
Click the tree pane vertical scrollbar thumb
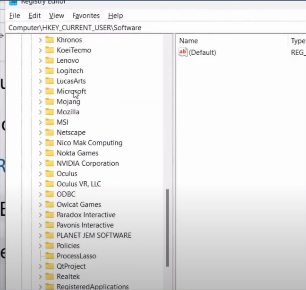(x=168, y=228)
